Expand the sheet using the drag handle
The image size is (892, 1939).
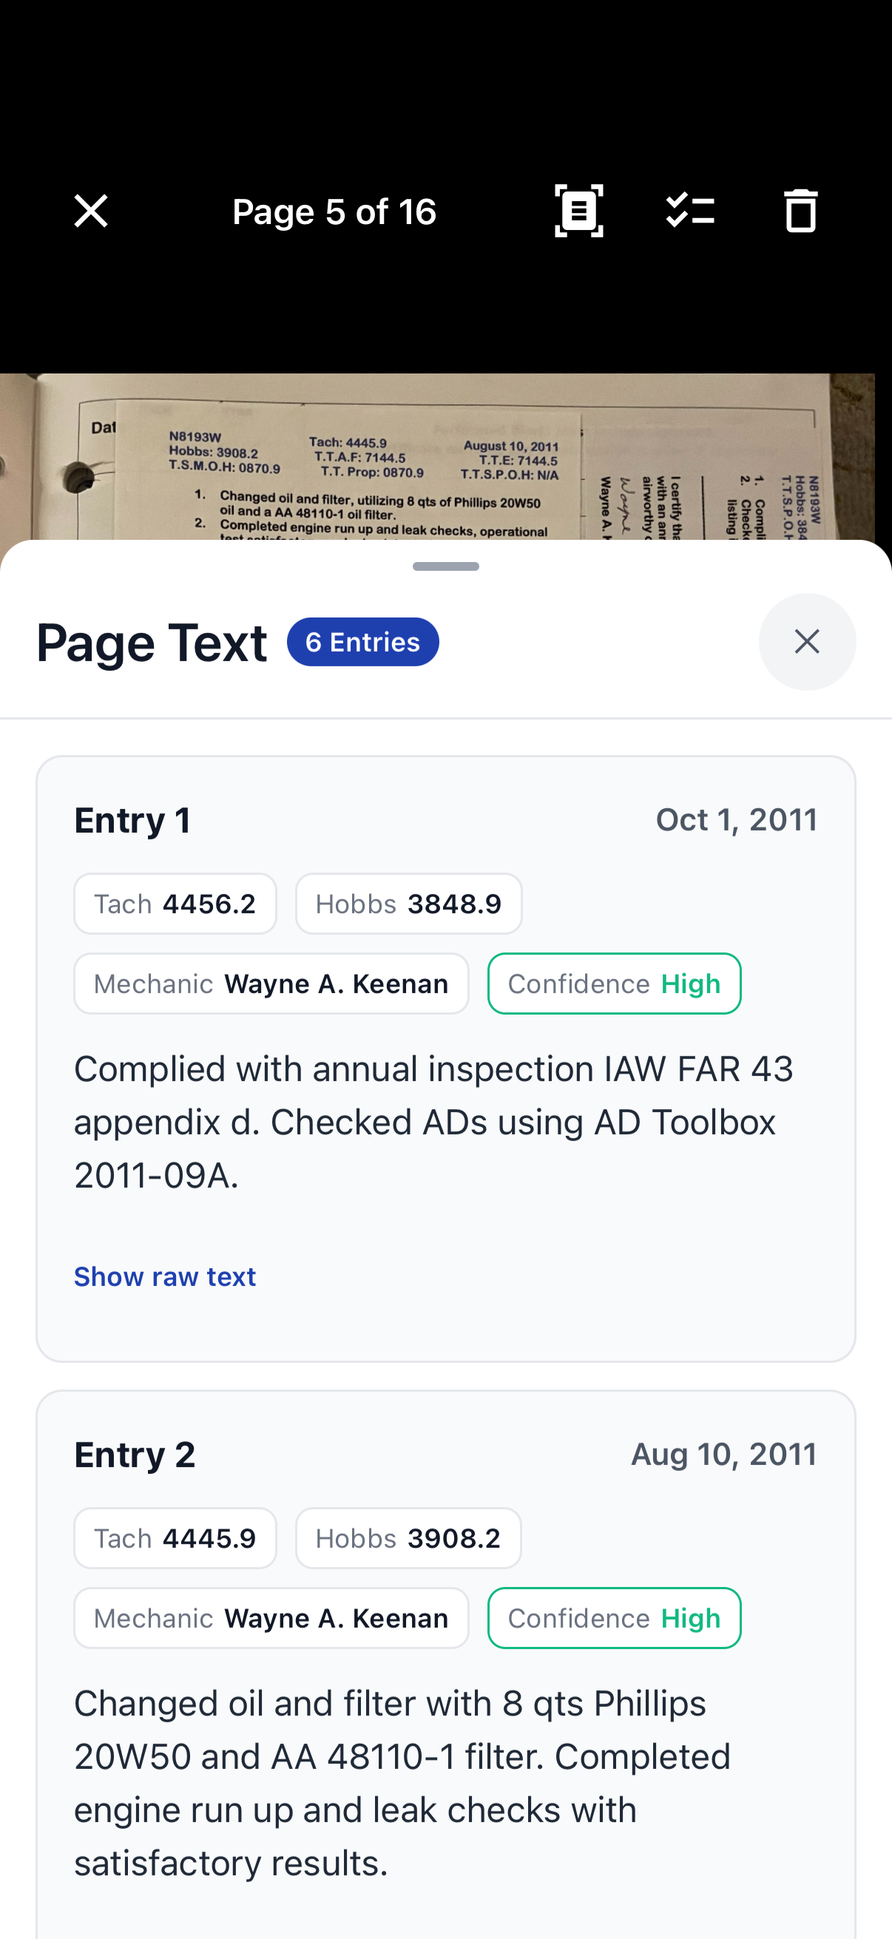445,566
